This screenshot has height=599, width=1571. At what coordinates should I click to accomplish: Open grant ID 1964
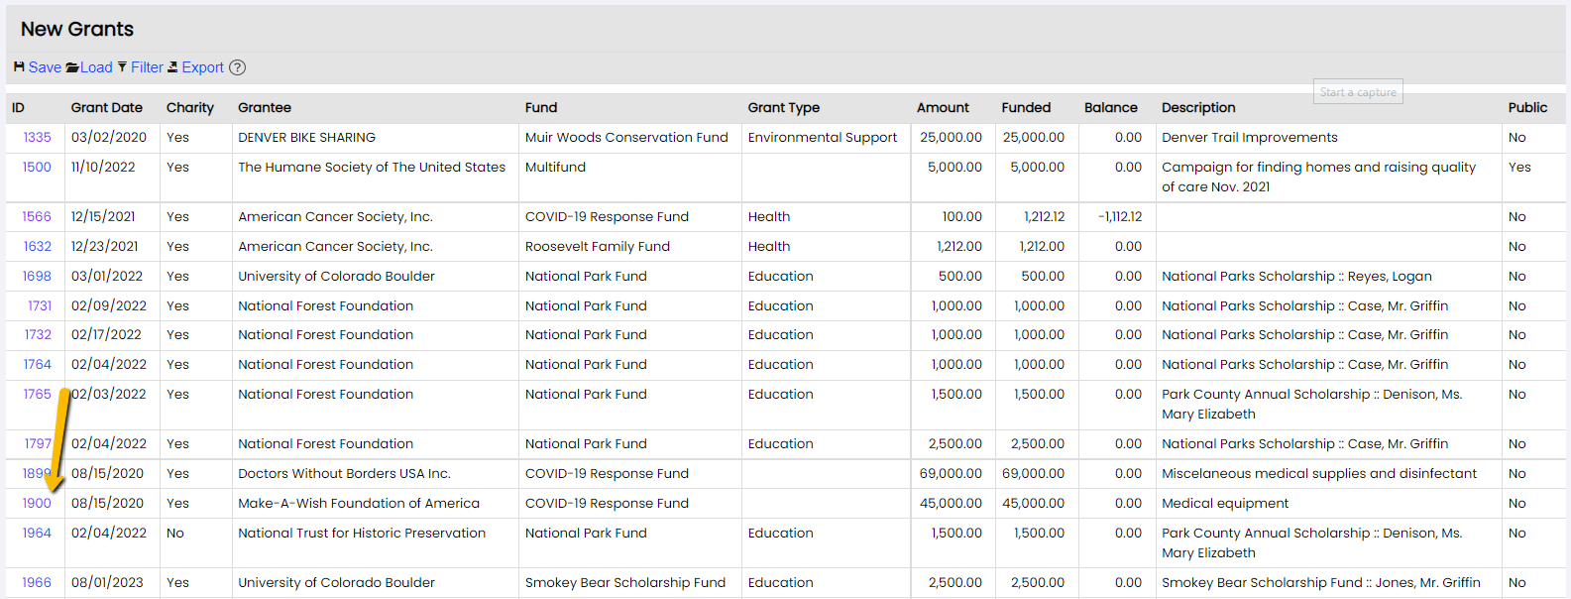pos(37,534)
